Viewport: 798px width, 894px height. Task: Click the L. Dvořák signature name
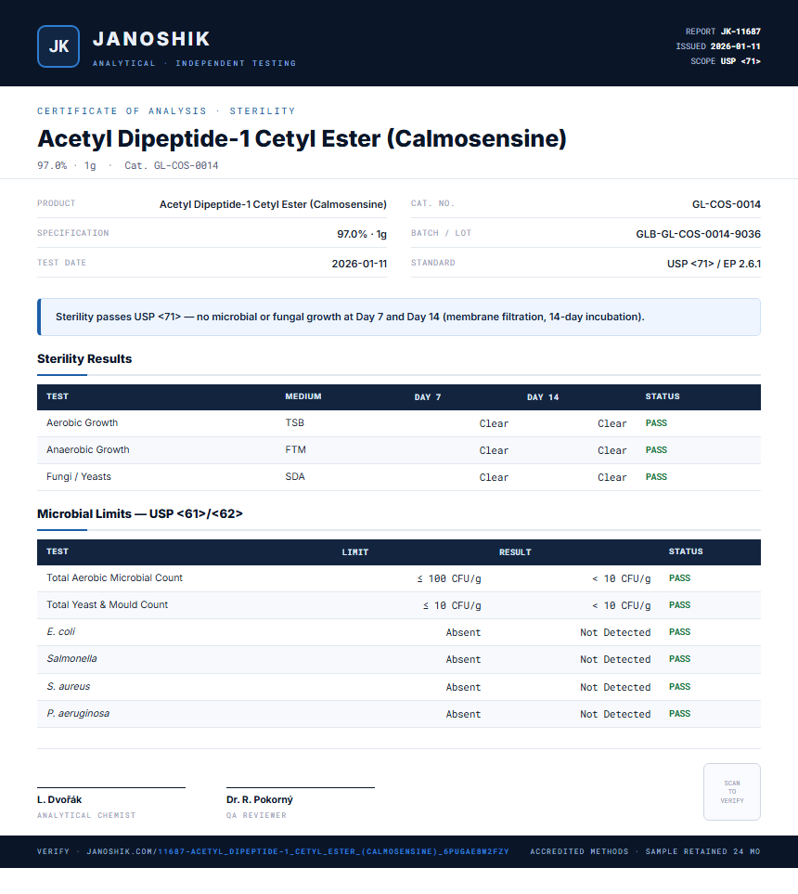59,799
